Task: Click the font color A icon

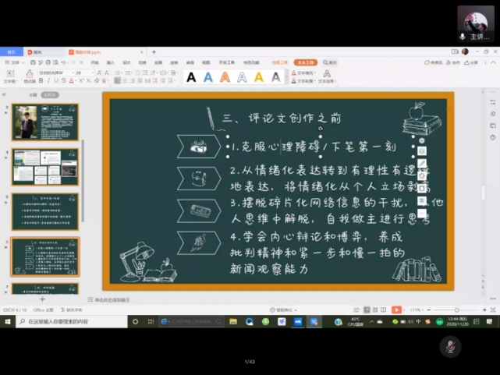Action: [71, 80]
